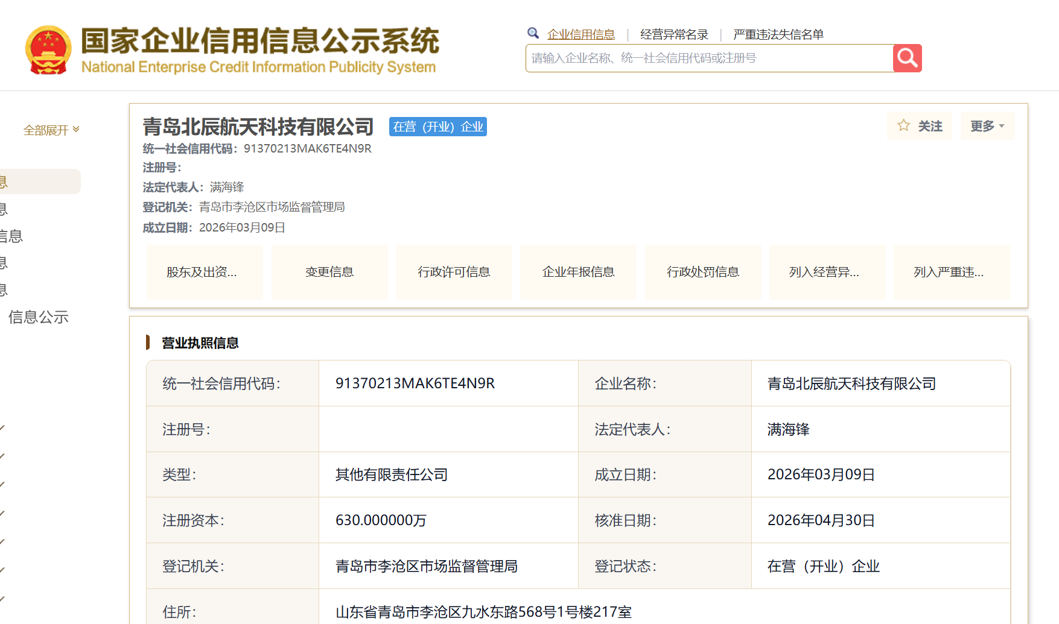Click the star icon next to 关注
This screenshot has width=1059, height=624.
(903, 125)
